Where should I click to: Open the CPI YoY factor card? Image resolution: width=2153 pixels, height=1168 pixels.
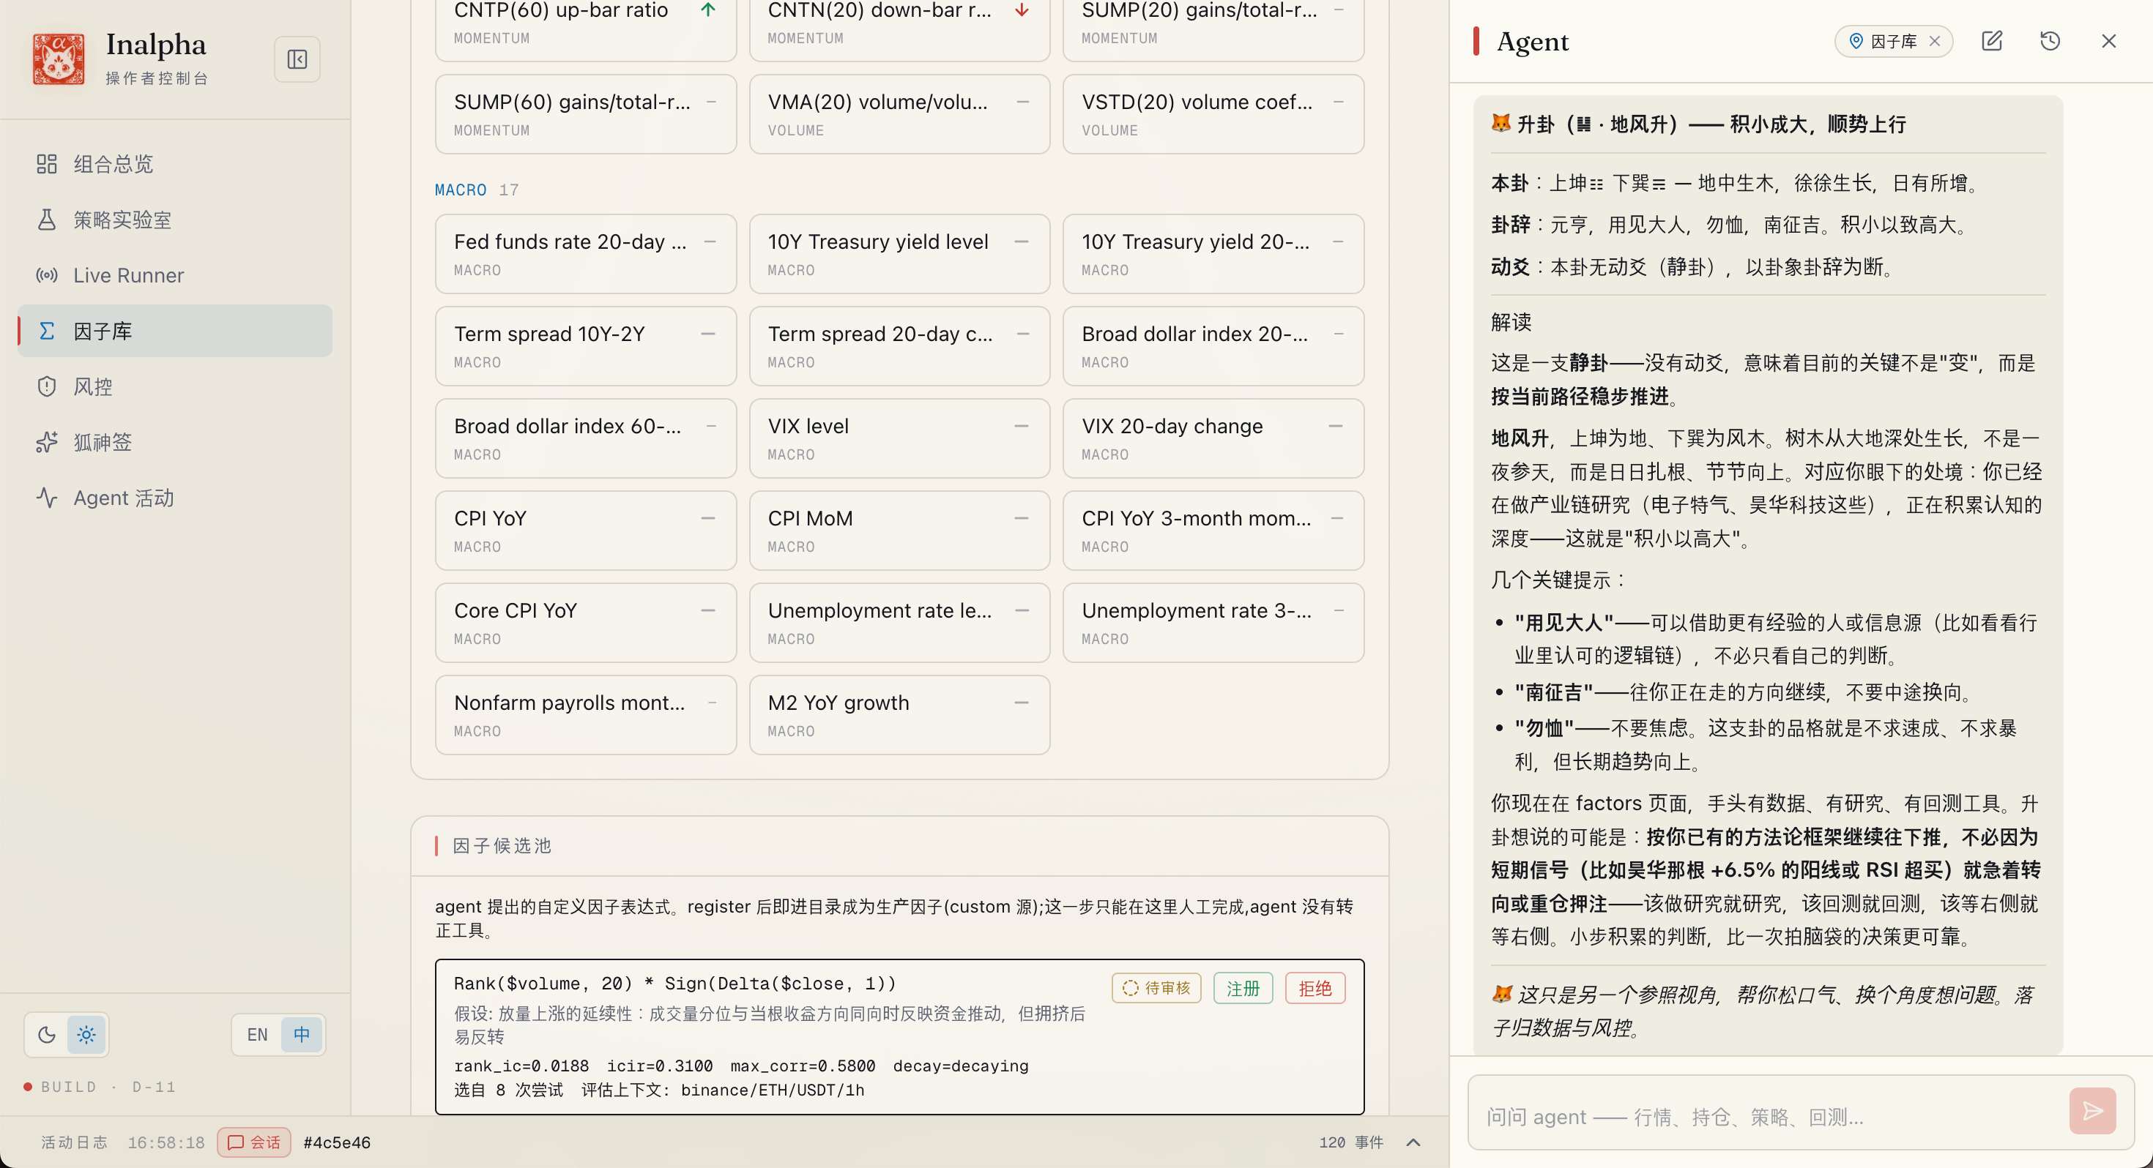coord(586,531)
